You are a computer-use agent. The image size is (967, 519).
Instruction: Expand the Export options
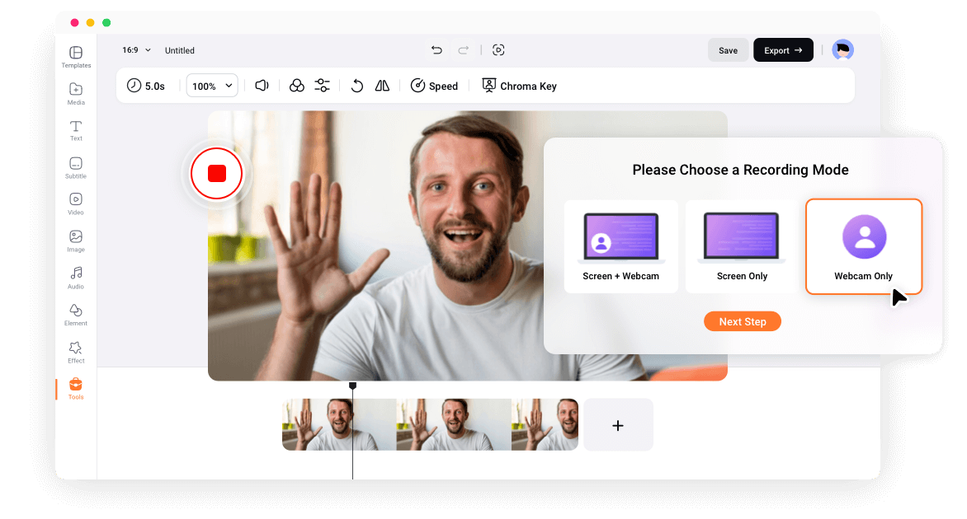click(x=782, y=49)
